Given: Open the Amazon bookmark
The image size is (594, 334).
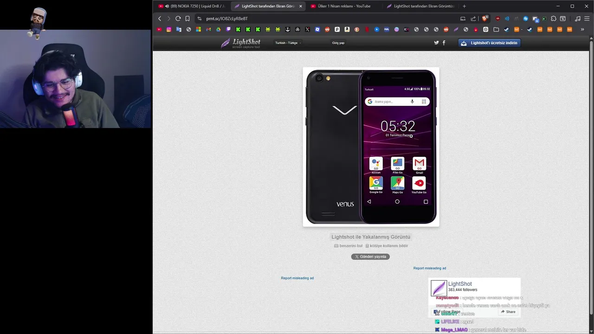Looking at the screenshot, I should pyautogui.click(x=347, y=29).
